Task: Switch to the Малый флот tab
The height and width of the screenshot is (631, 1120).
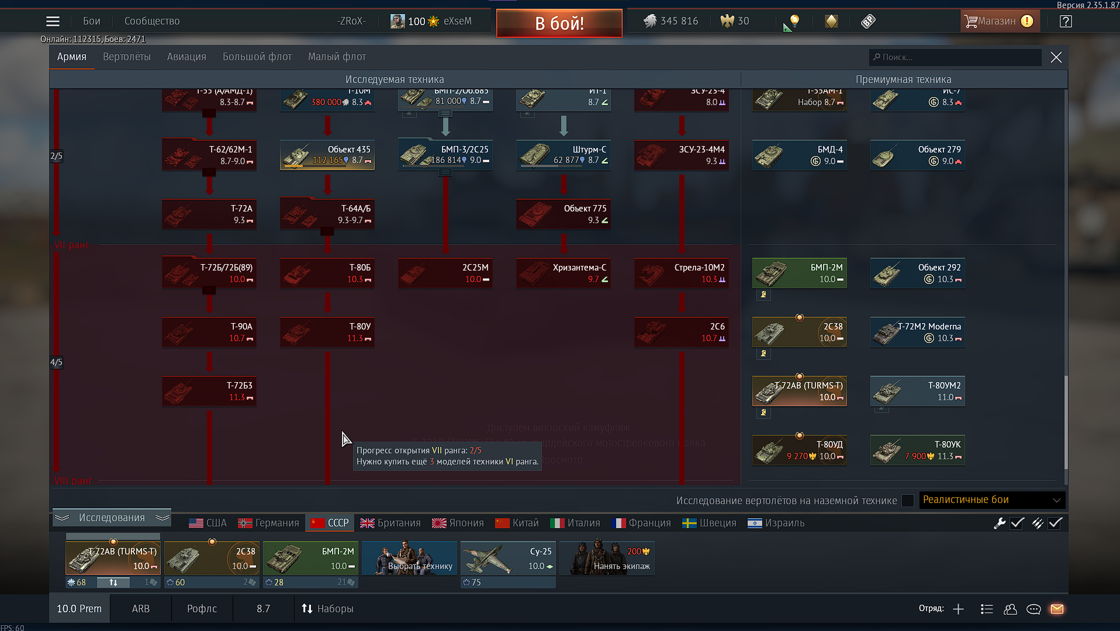Action: click(x=337, y=57)
